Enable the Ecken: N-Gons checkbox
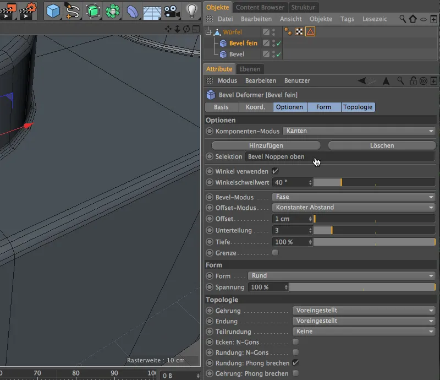The height and width of the screenshot is (380, 440). [x=295, y=341]
